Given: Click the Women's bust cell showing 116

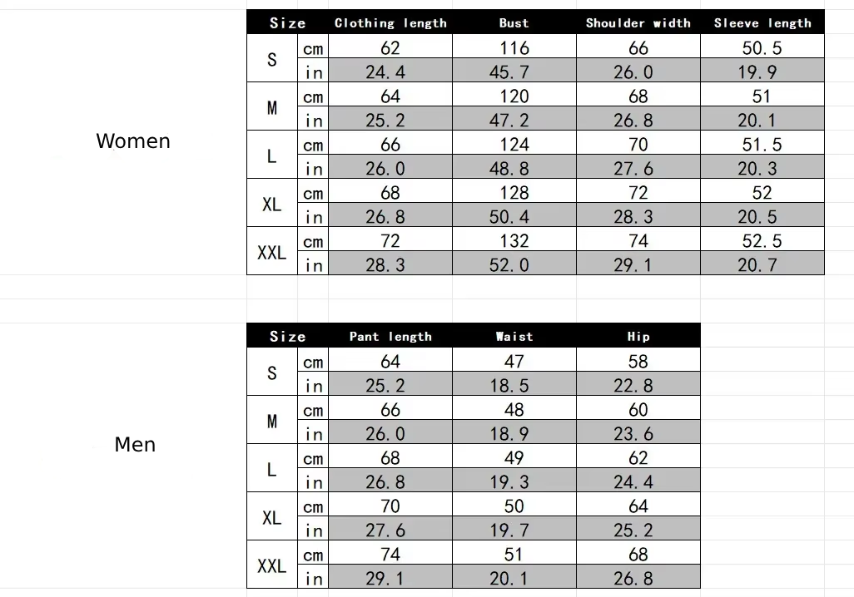Looking at the screenshot, I should tap(514, 48).
